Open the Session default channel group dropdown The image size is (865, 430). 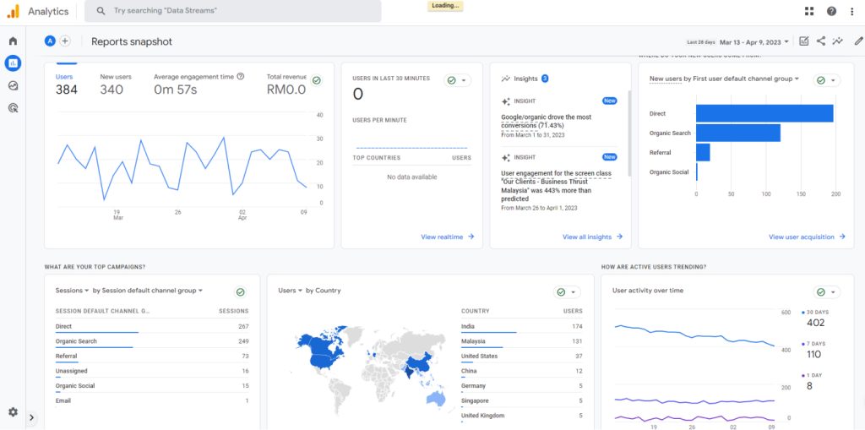[x=153, y=291]
